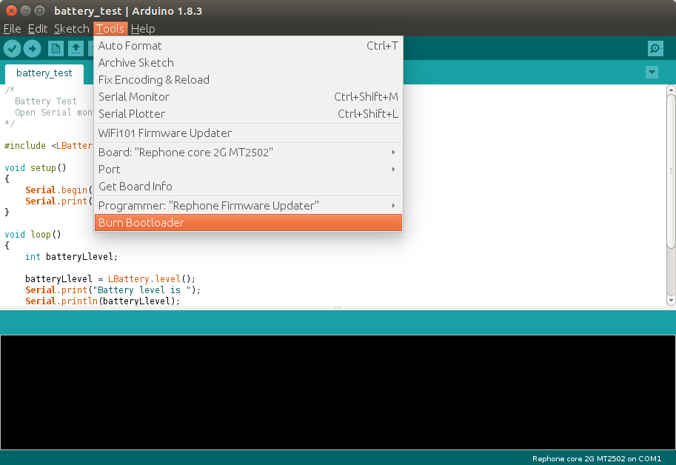676x465 pixels.
Task: Click inside the black console output area
Action: coord(338,392)
